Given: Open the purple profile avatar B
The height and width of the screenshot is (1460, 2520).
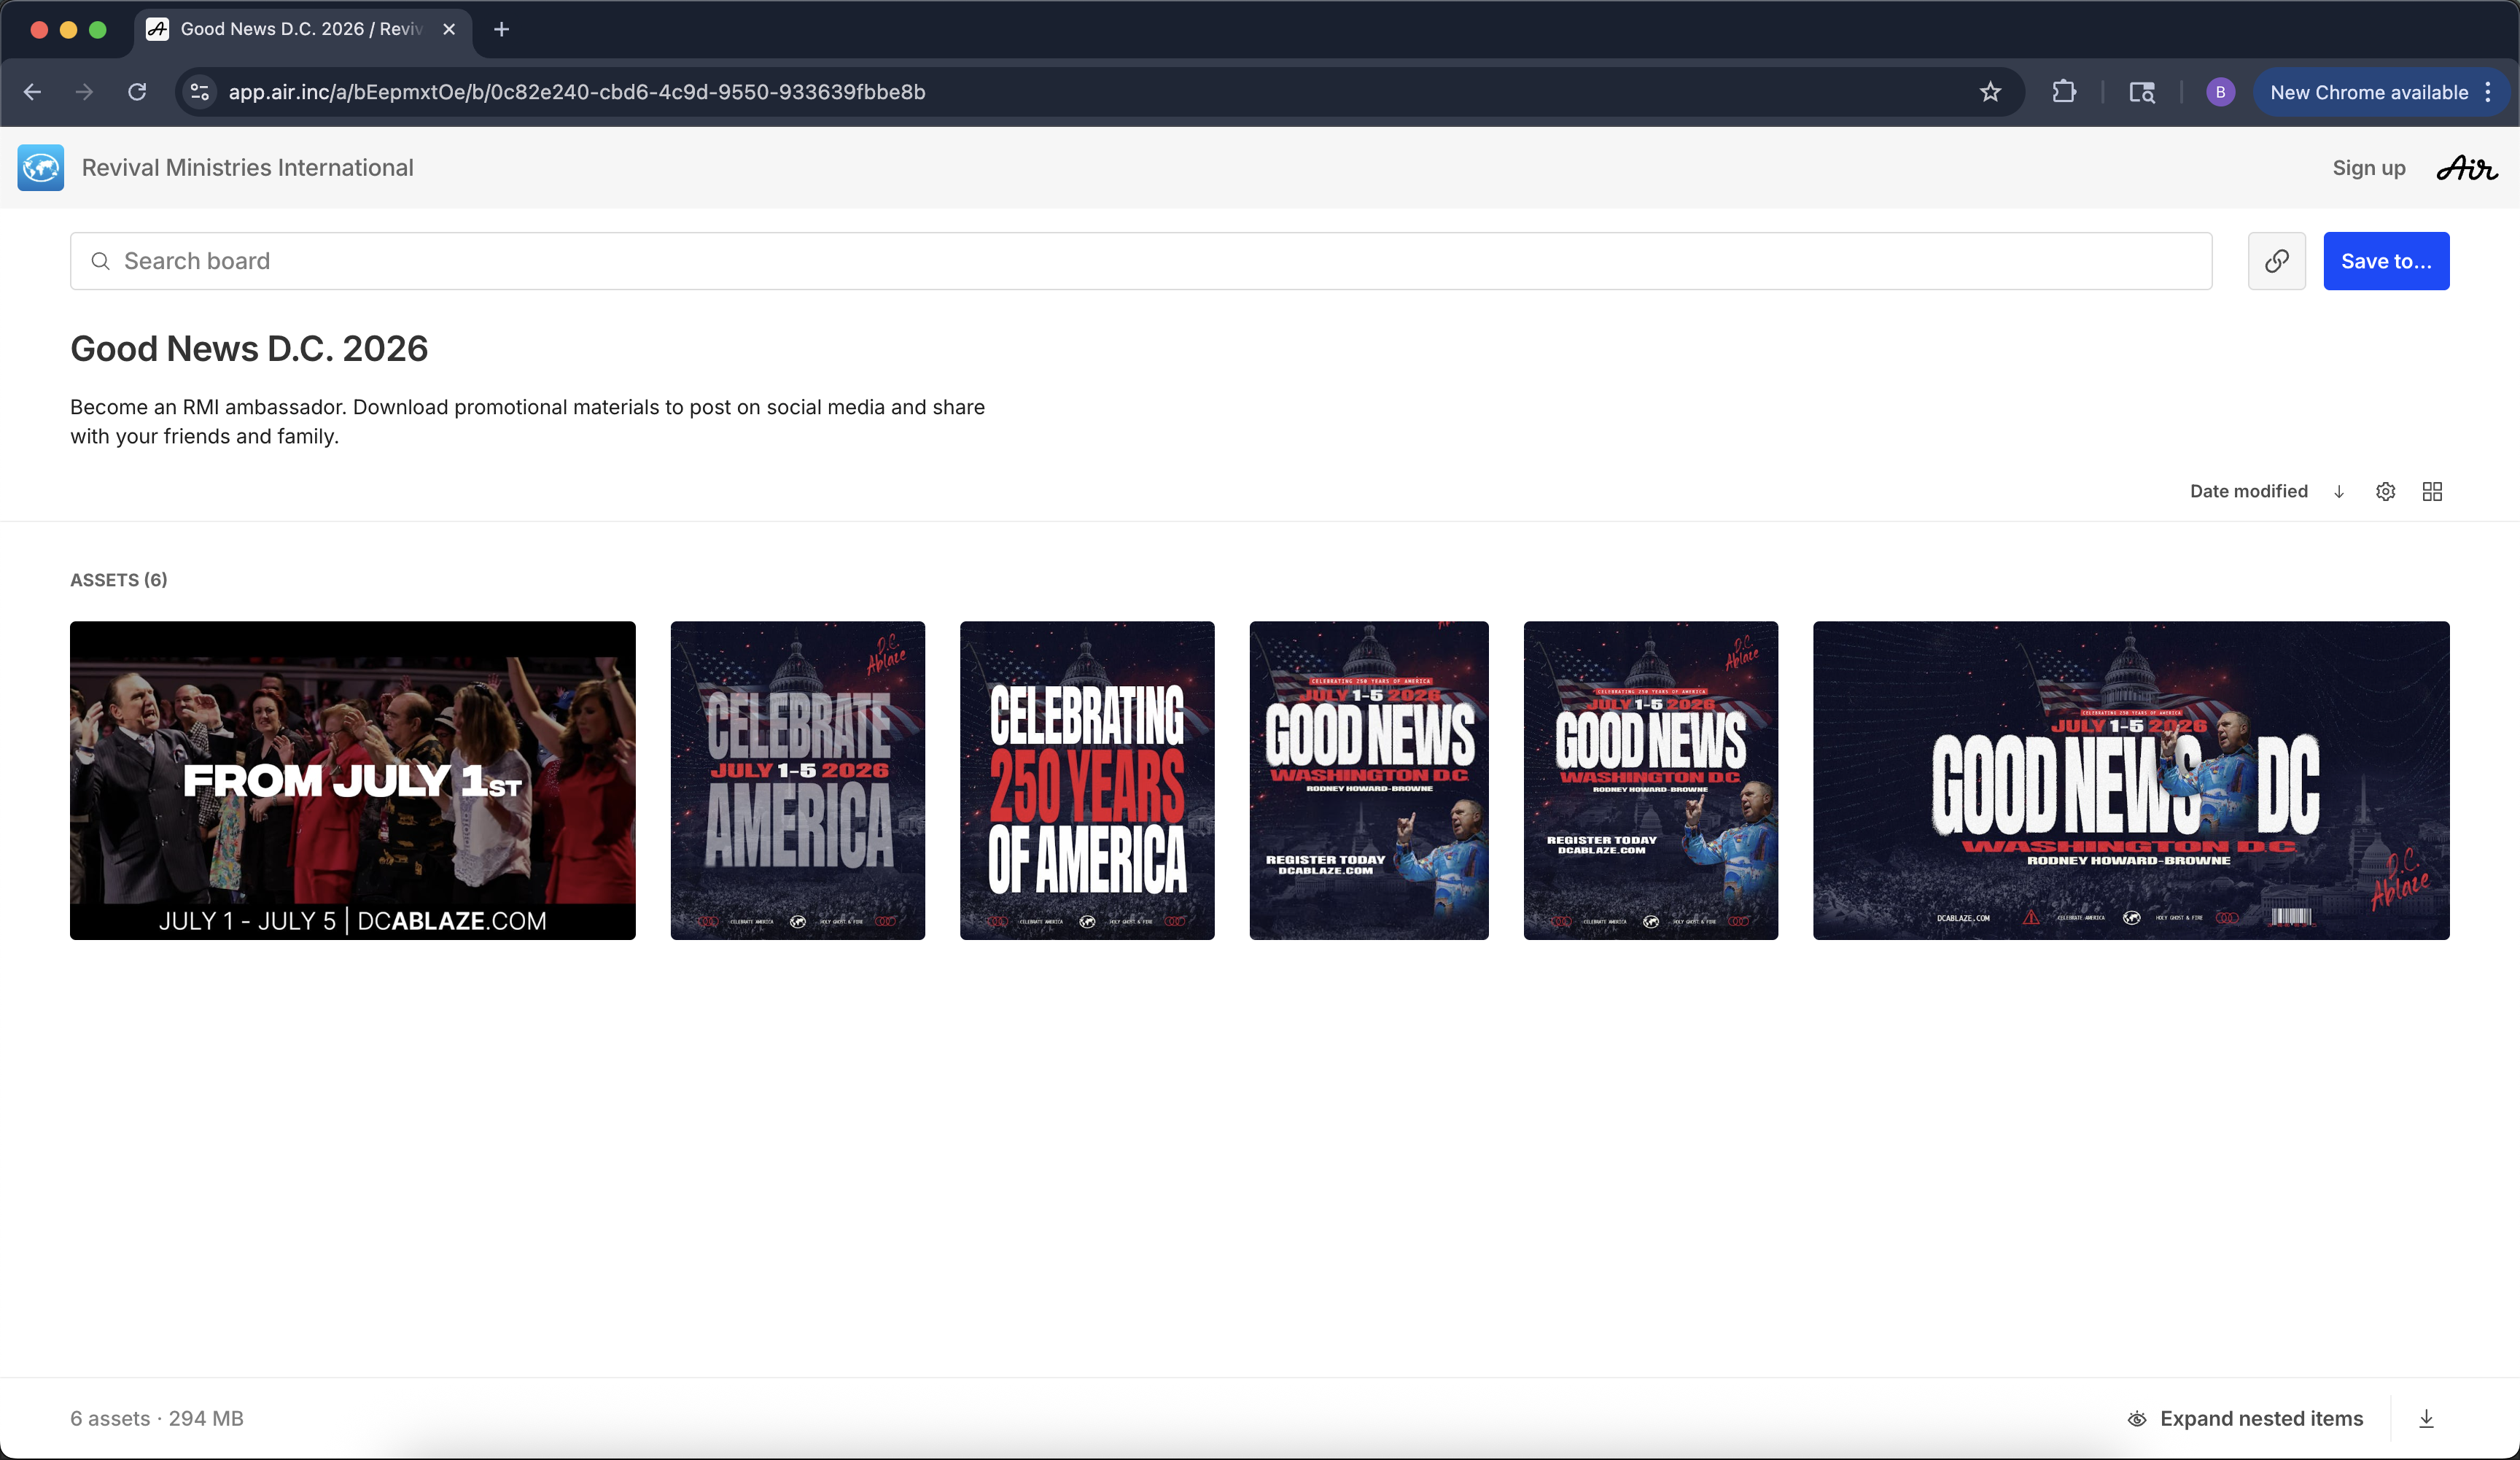Looking at the screenshot, I should tap(2220, 92).
